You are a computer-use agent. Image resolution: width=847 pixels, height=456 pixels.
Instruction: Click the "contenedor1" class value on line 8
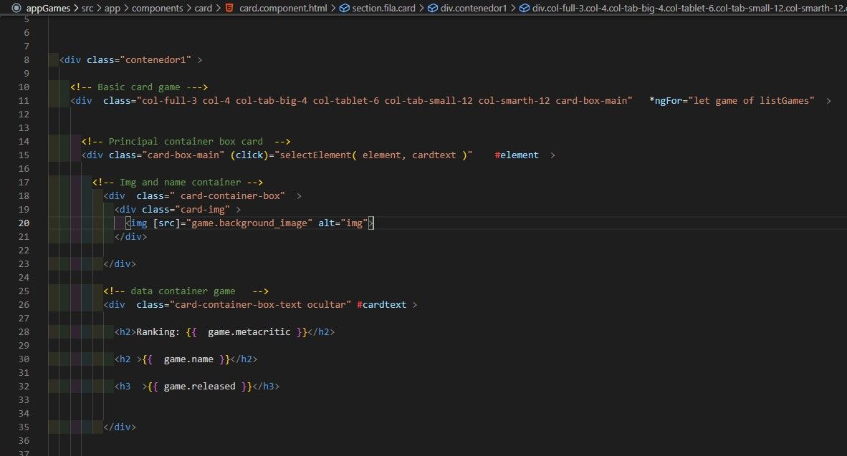click(x=155, y=60)
